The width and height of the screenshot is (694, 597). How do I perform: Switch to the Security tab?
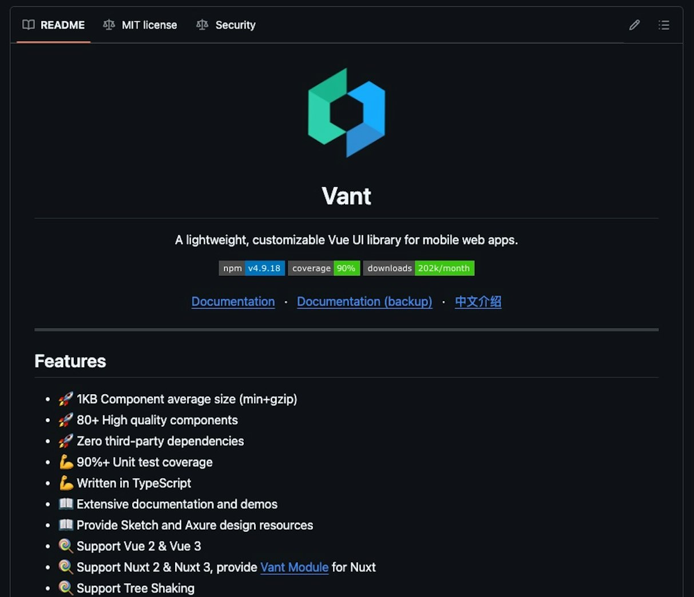click(x=226, y=25)
